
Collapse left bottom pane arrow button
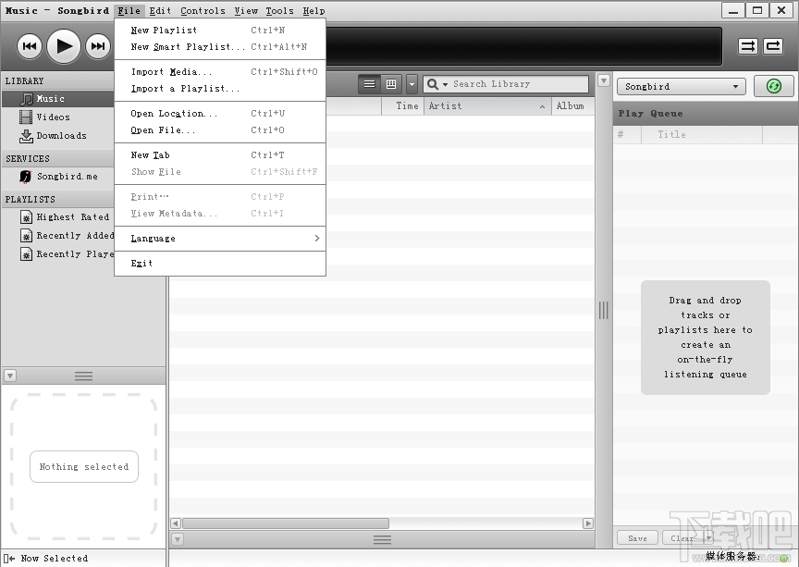[9, 376]
